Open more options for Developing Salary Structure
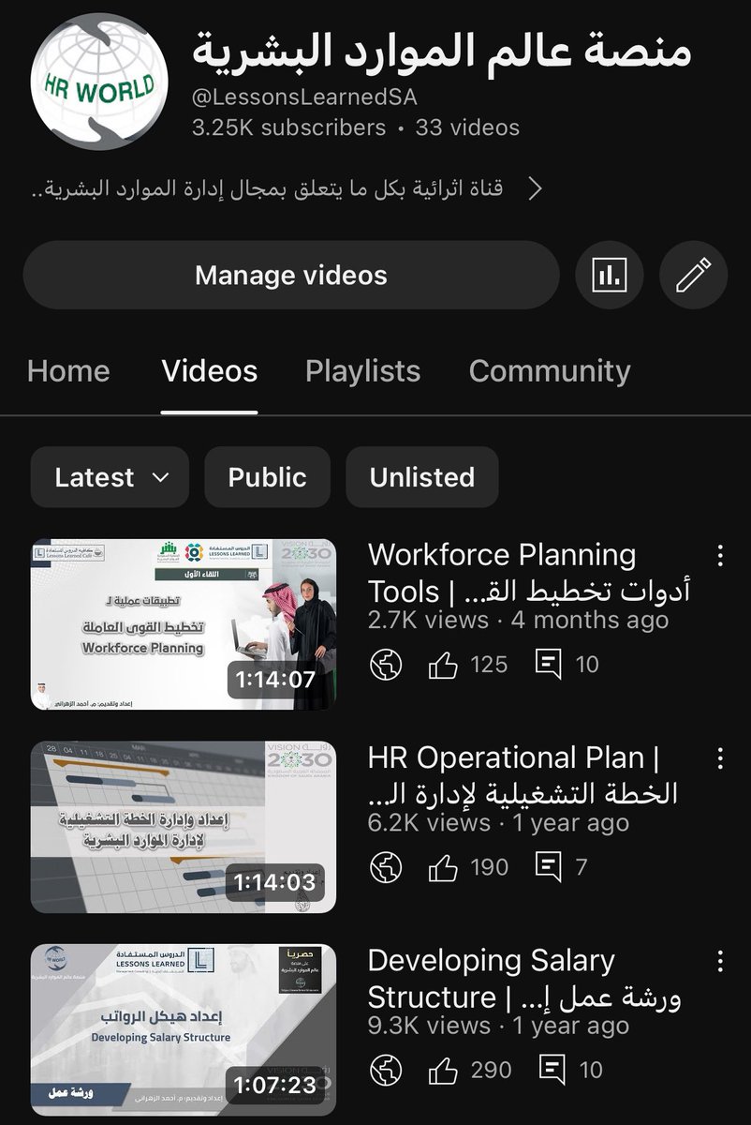 [720, 960]
